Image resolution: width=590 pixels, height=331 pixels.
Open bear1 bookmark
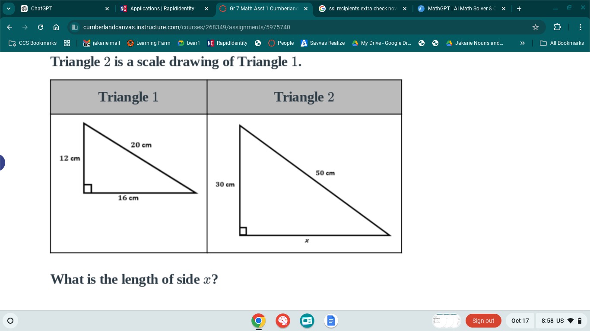189,43
